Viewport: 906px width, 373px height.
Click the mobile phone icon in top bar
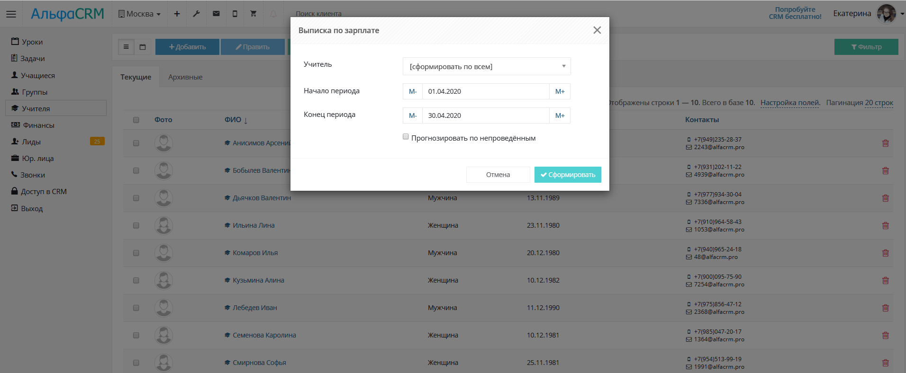[x=235, y=14]
